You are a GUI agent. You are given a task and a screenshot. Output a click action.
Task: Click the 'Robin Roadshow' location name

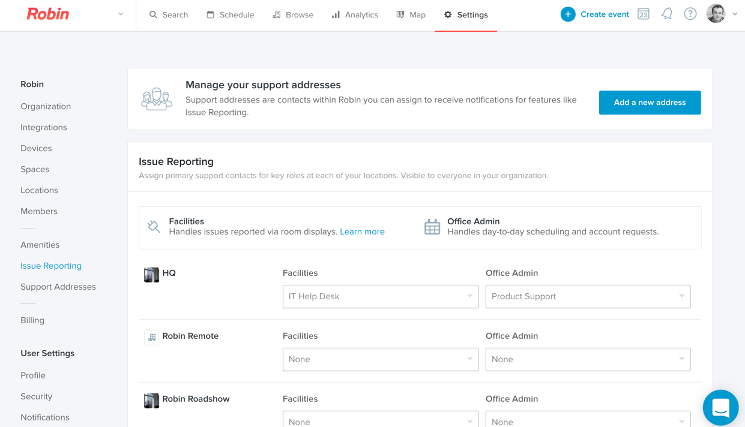pos(196,399)
